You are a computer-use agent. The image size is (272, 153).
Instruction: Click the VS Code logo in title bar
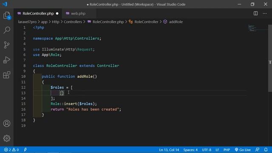5,4
